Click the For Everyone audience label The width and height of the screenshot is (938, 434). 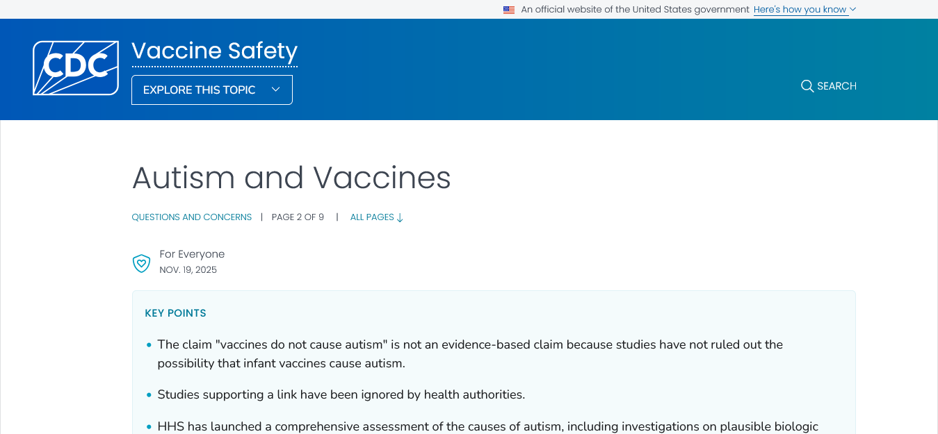pos(192,254)
